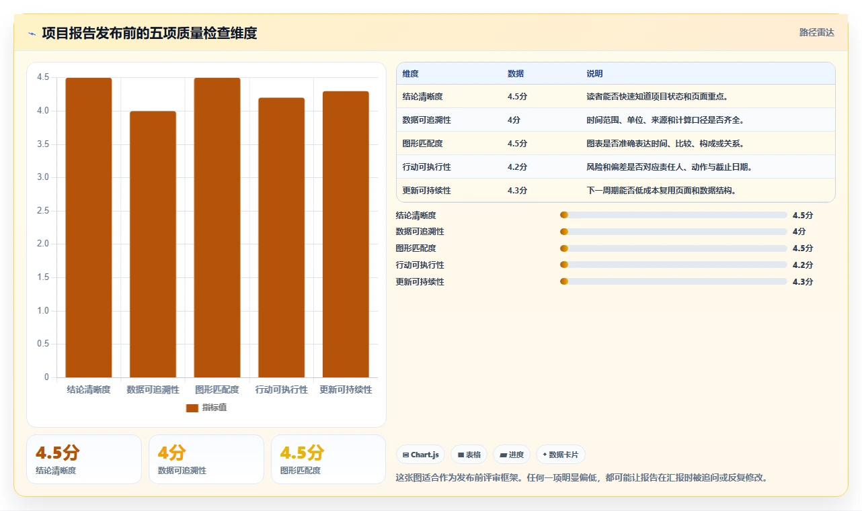Screen dimensions: 862x511
Task: Click the 图形匹配度 x-axis label
Action: pyautogui.click(x=217, y=389)
